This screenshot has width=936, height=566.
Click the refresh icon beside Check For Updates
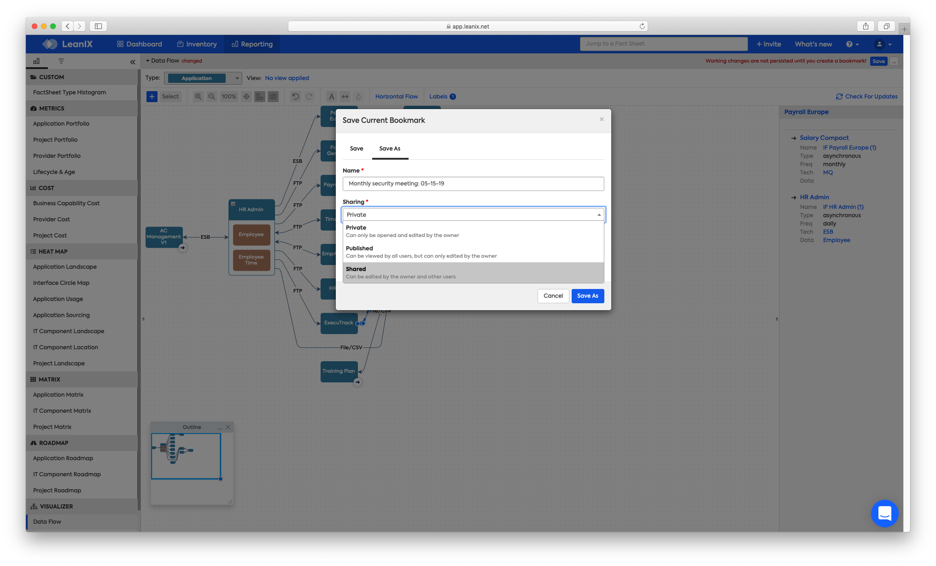(839, 97)
